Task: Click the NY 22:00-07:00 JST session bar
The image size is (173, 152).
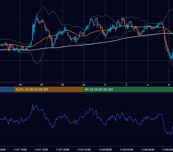Action: pos(128,89)
